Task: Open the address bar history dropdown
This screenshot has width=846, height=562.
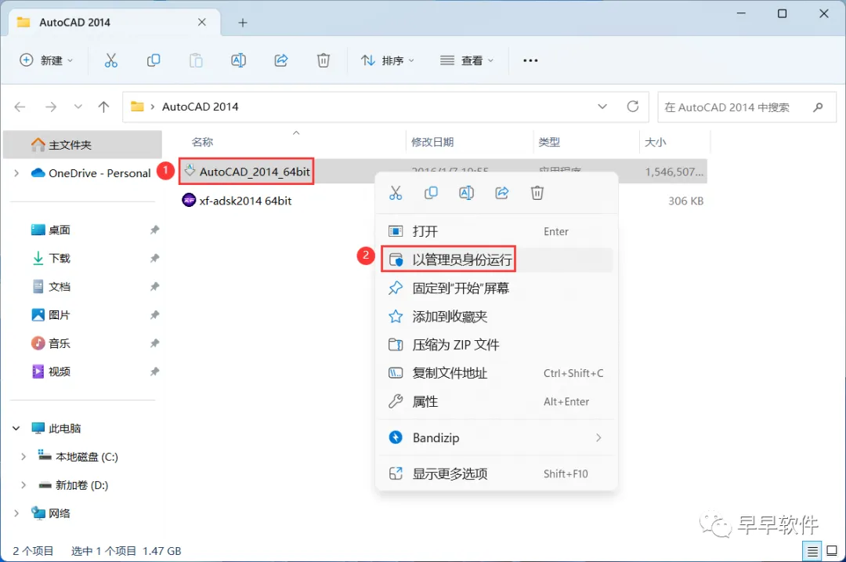Action: tap(602, 107)
